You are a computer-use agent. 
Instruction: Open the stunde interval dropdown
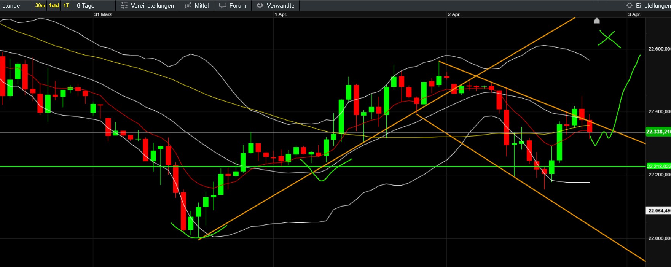coord(16,5)
